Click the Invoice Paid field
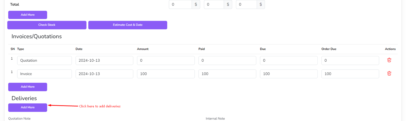This screenshot has width=406, height=121. (x=227, y=74)
